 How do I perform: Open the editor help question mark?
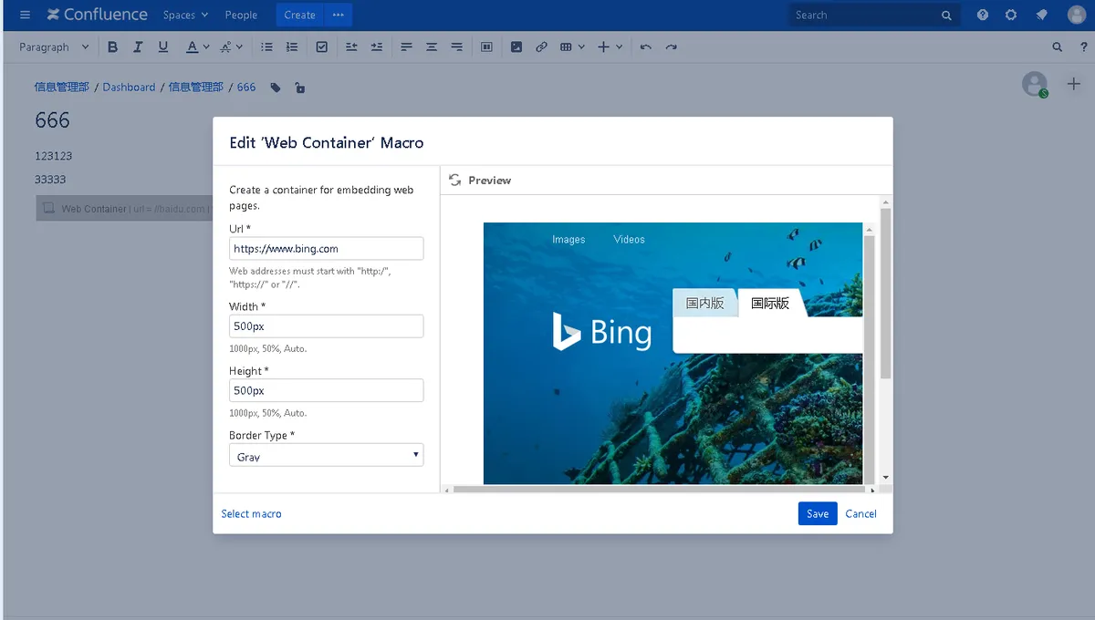1083,46
